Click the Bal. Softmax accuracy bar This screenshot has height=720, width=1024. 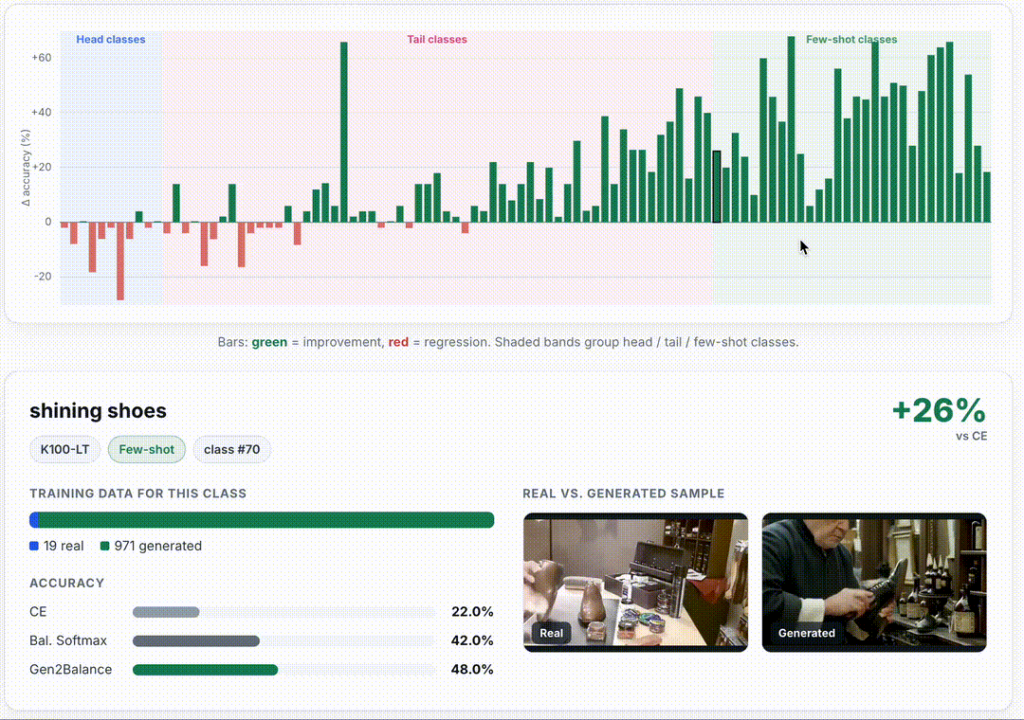tap(284, 641)
